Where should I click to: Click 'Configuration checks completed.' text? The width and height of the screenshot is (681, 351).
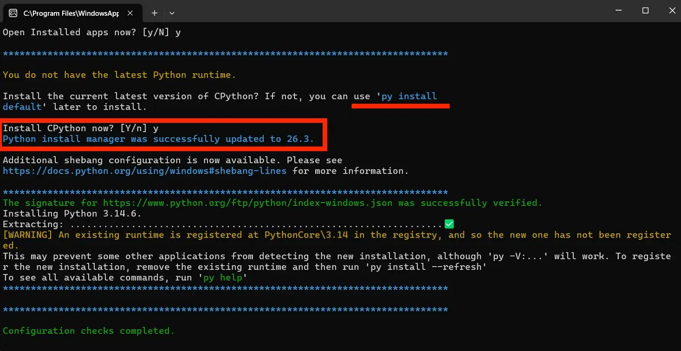coord(89,331)
